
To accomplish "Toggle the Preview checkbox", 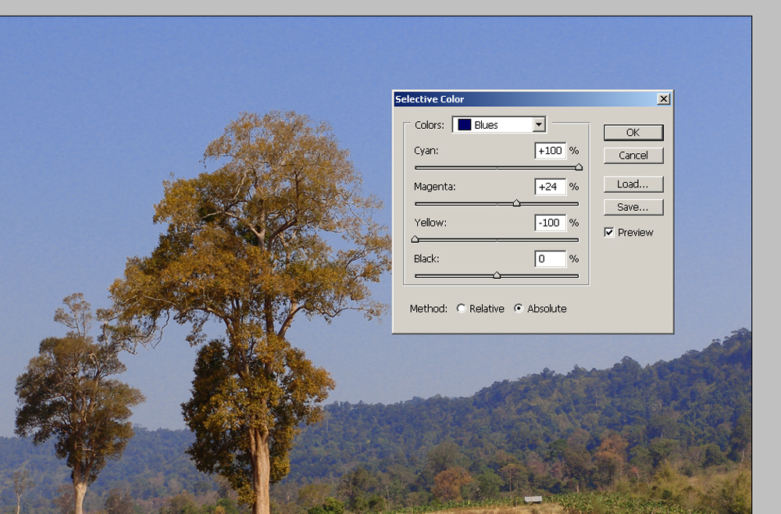I will 609,233.
